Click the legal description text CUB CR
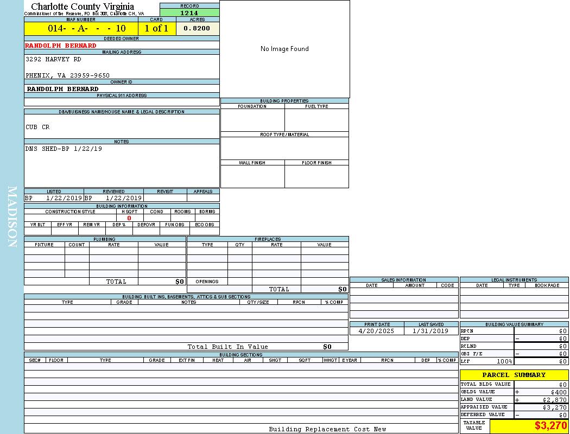The width and height of the screenshot is (570, 434). point(37,127)
